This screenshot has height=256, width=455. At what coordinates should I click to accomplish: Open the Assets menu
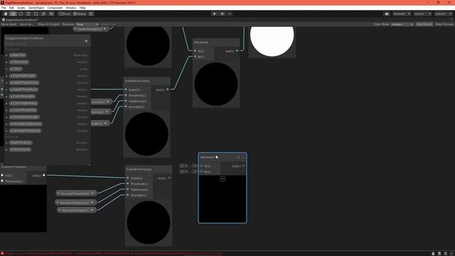coord(21,8)
